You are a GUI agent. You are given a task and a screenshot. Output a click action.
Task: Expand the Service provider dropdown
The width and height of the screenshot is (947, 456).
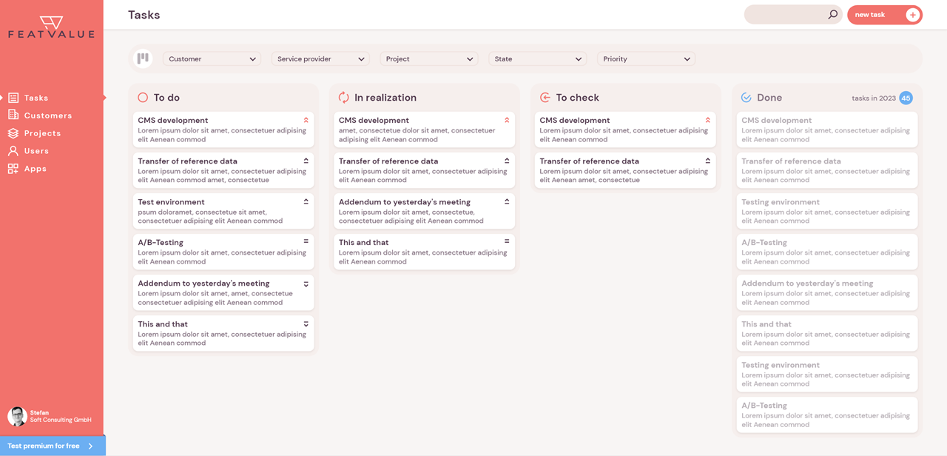coord(320,59)
